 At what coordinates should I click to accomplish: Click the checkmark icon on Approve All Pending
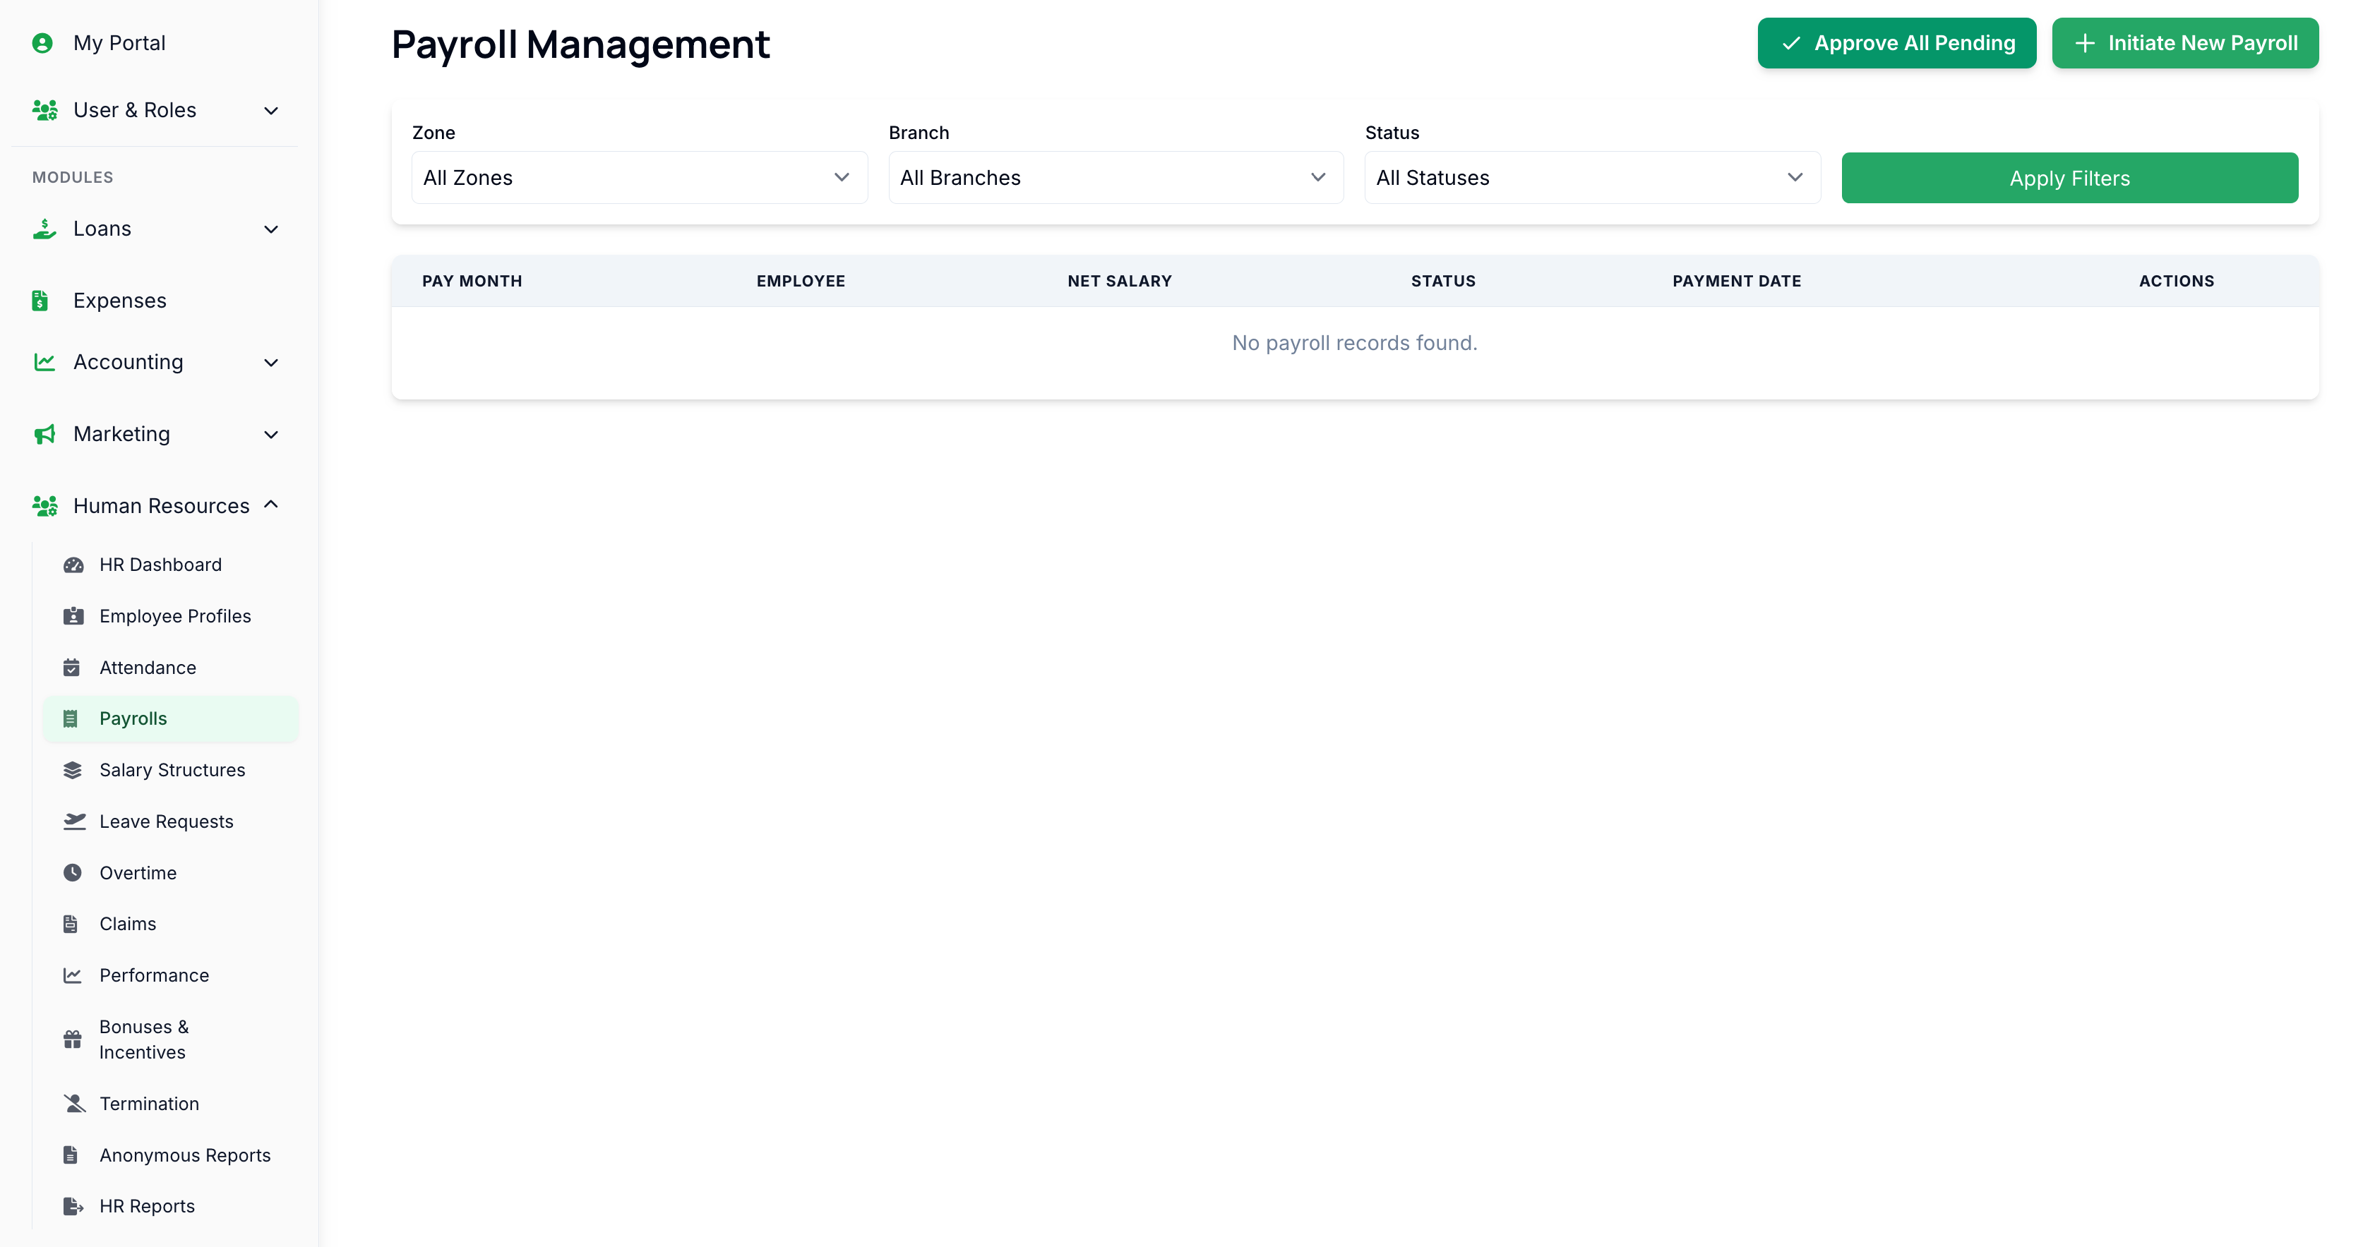[x=1790, y=43]
